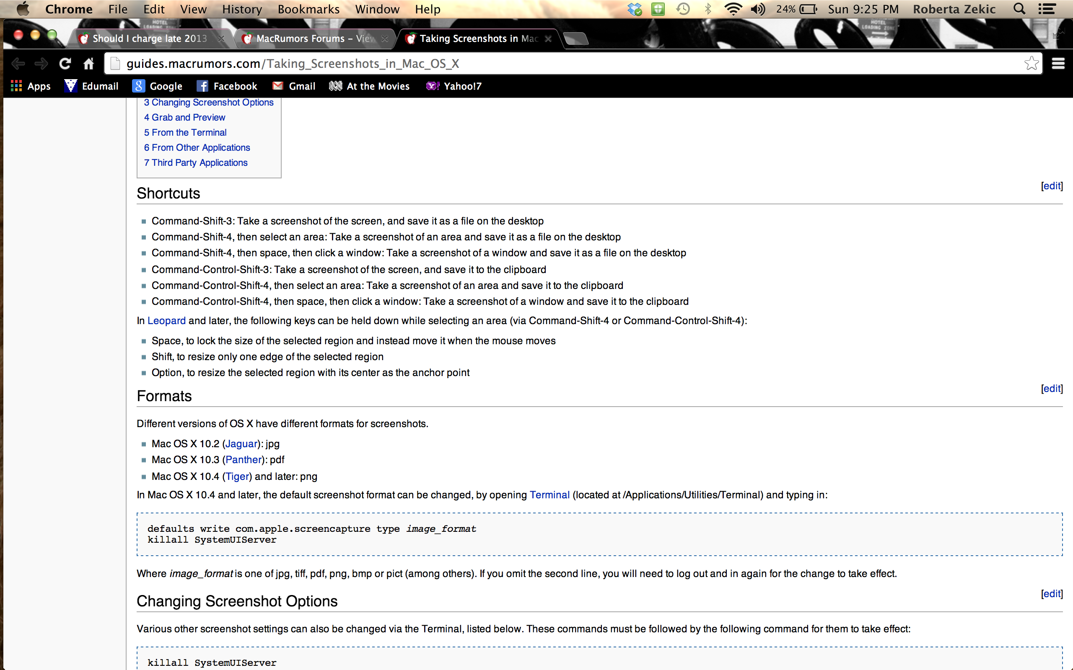Bookmark this page with the star
The image size is (1073, 670).
[x=1032, y=63]
